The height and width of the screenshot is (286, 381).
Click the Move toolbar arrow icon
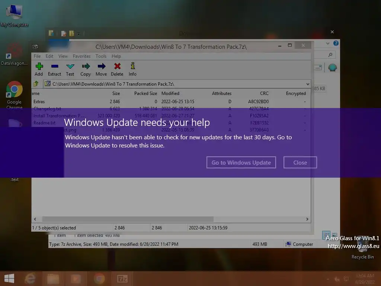[x=101, y=69]
